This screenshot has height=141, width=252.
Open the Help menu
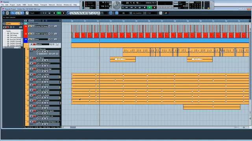pyautogui.click(x=75, y=5)
